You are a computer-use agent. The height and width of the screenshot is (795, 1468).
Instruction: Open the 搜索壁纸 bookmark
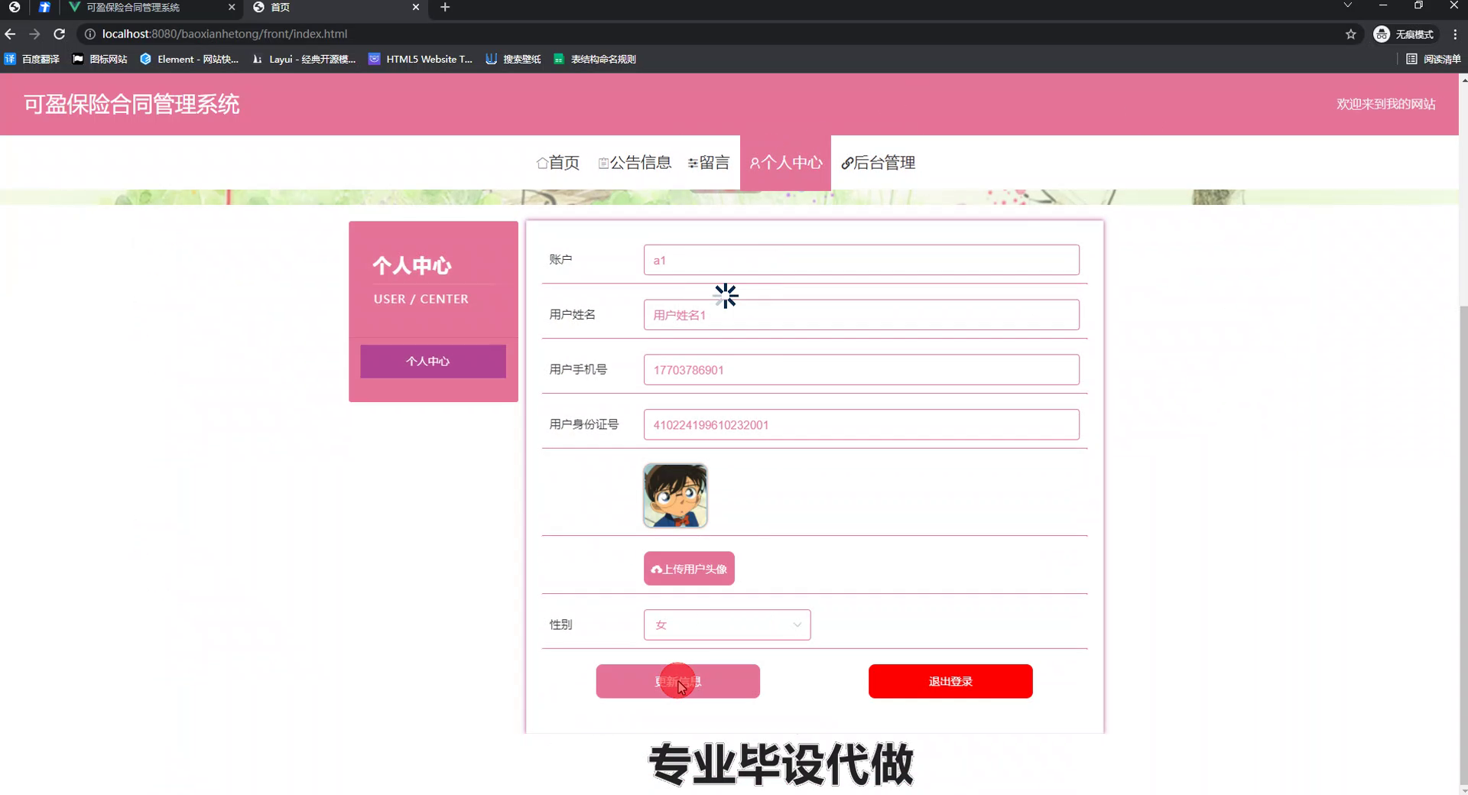[x=513, y=59]
